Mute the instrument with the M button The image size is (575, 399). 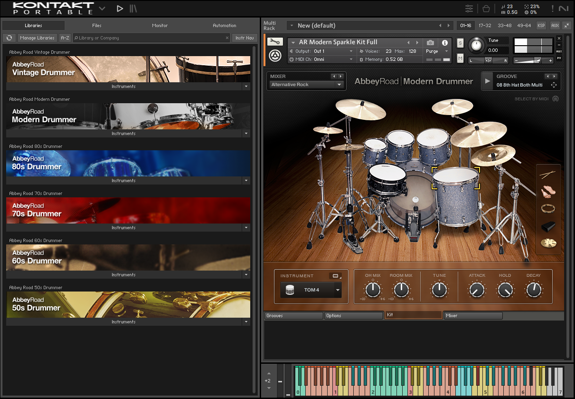pos(460,58)
